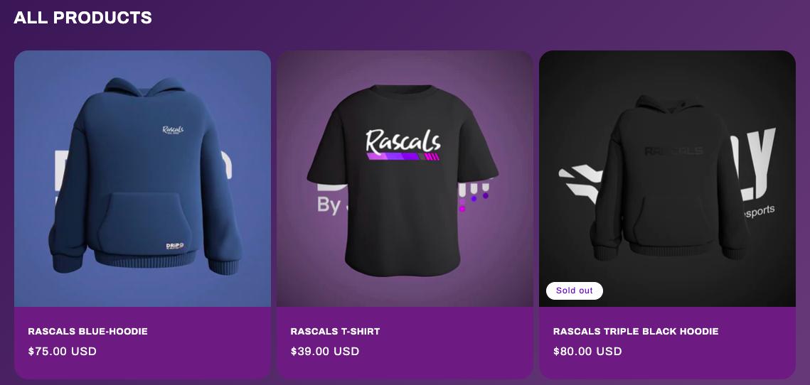Open the Rascals Blue-Hoodie product image
This screenshot has height=385, width=810.
(x=142, y=178)
